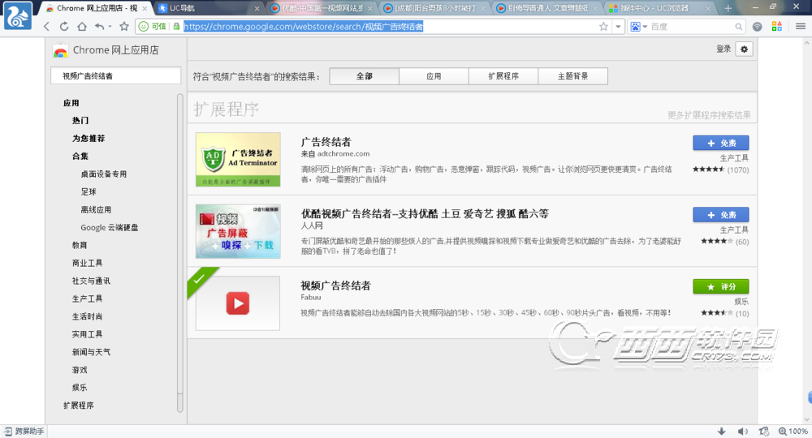Open the web store settings gear

tap(744, 49)
